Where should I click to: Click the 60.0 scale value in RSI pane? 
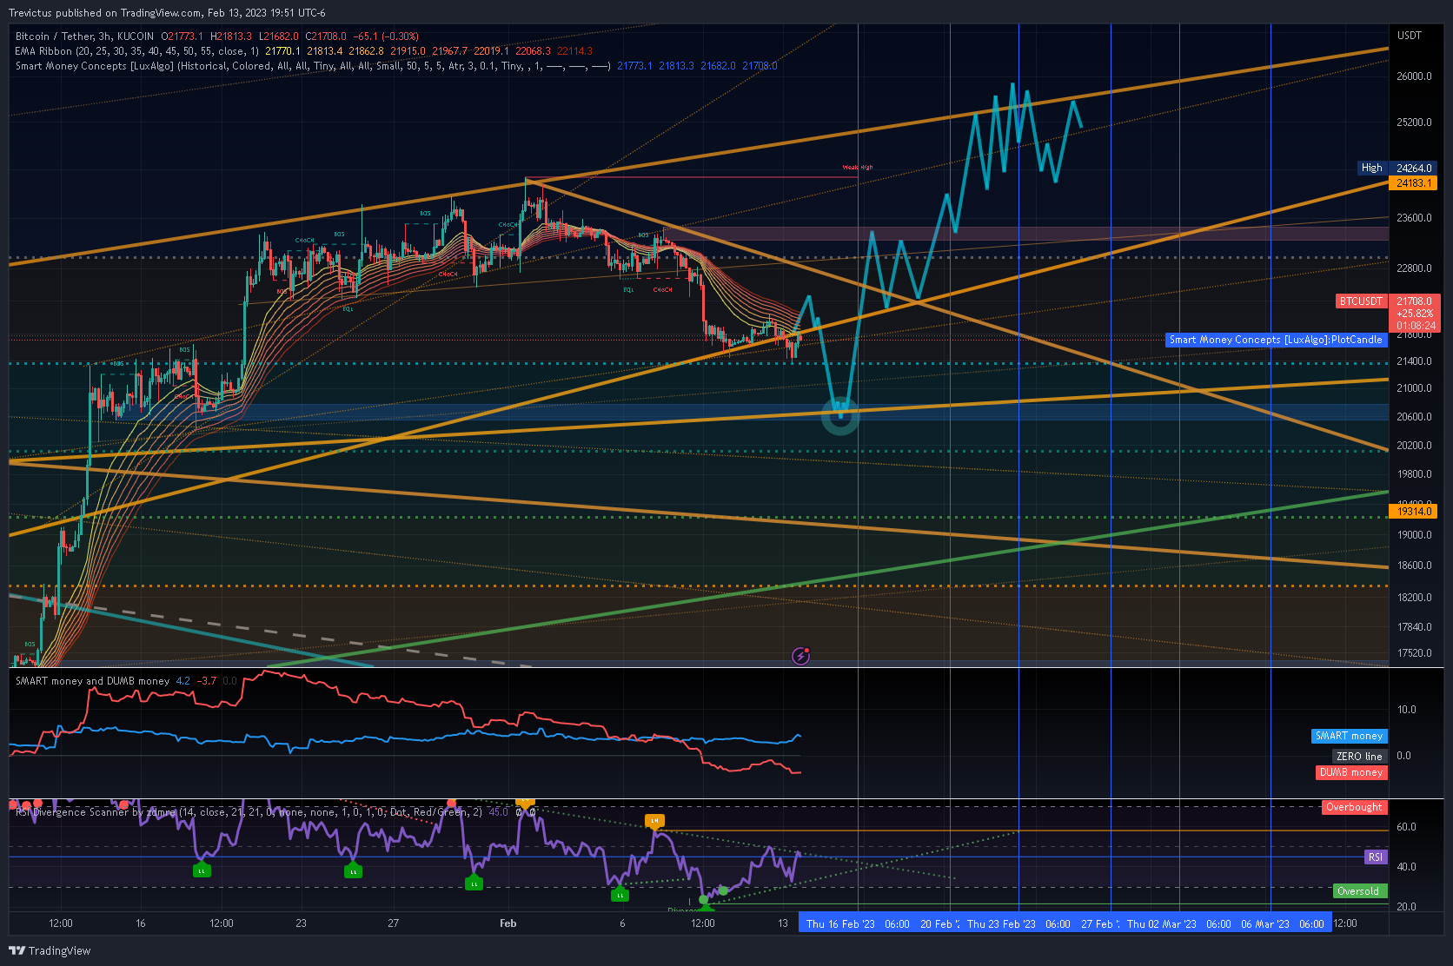[x=1406, y=827]
